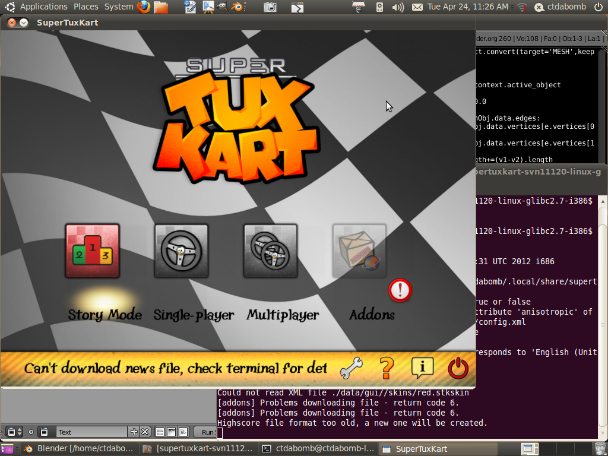608x456 pixels.
Task: Click the Text datablock name field
Action: point(91,432)
